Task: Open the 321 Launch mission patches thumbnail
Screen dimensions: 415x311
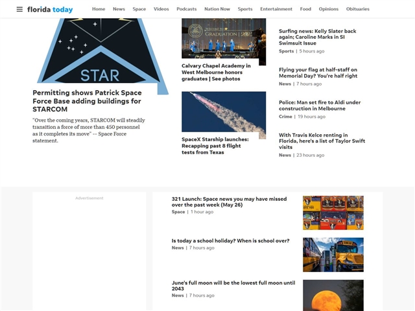Action: pyautogui.click(x=333, y=213)
